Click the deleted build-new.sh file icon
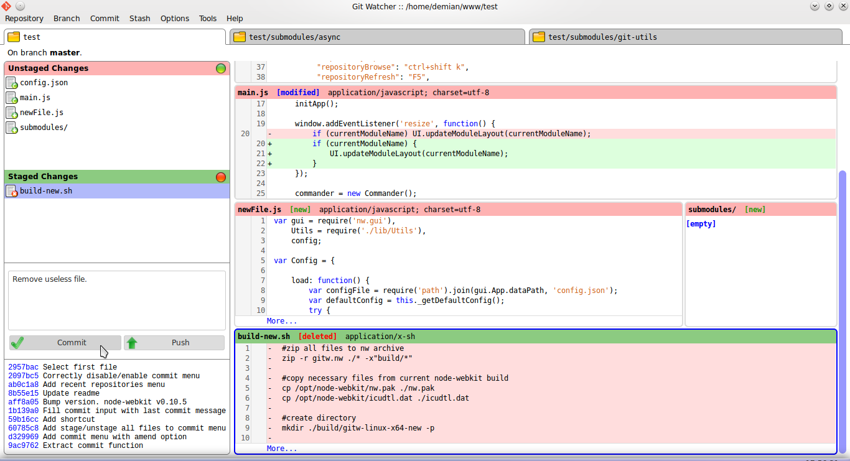 coord(12,191)
